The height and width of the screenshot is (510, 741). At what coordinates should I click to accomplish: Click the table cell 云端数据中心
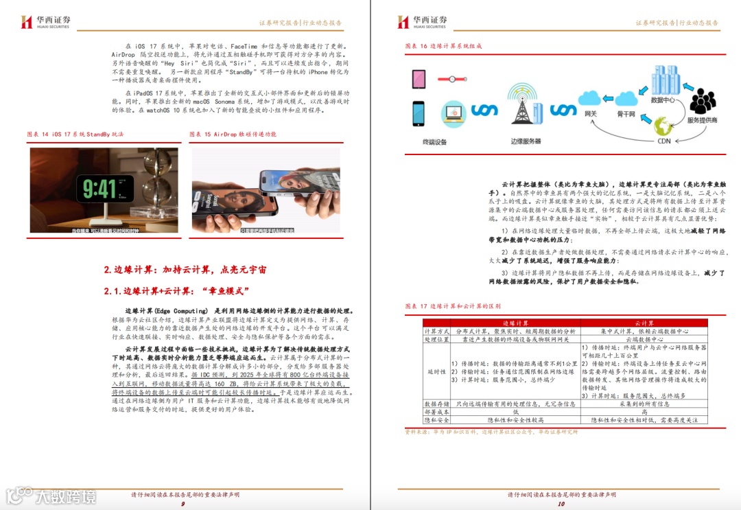coord(644,339)
